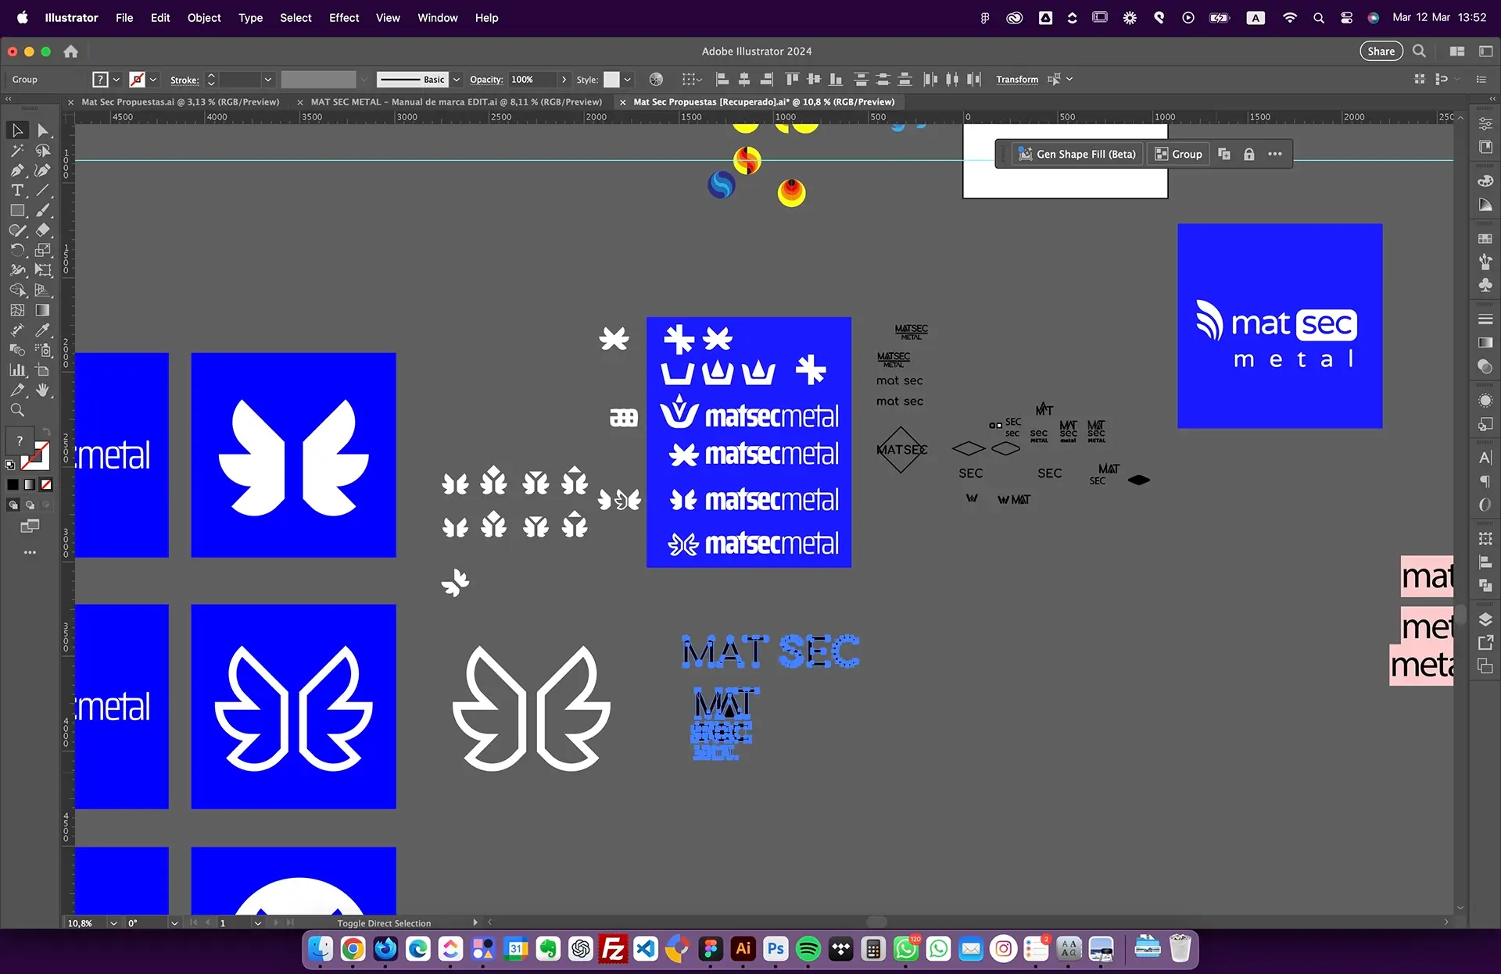Enable Draw Behind mode
The width and height of the screenshot is (1501, 974).
pyautogui.click(x=29, y=505)
